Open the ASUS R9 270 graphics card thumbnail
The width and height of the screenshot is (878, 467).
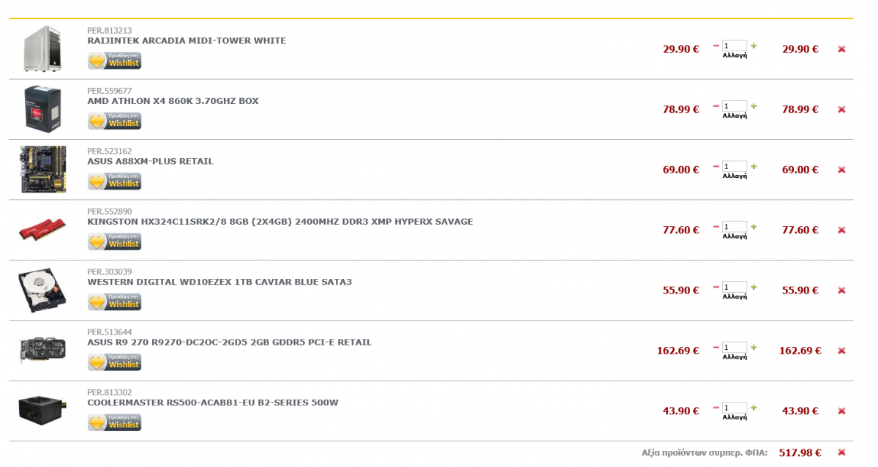click(x=42, y=350)
